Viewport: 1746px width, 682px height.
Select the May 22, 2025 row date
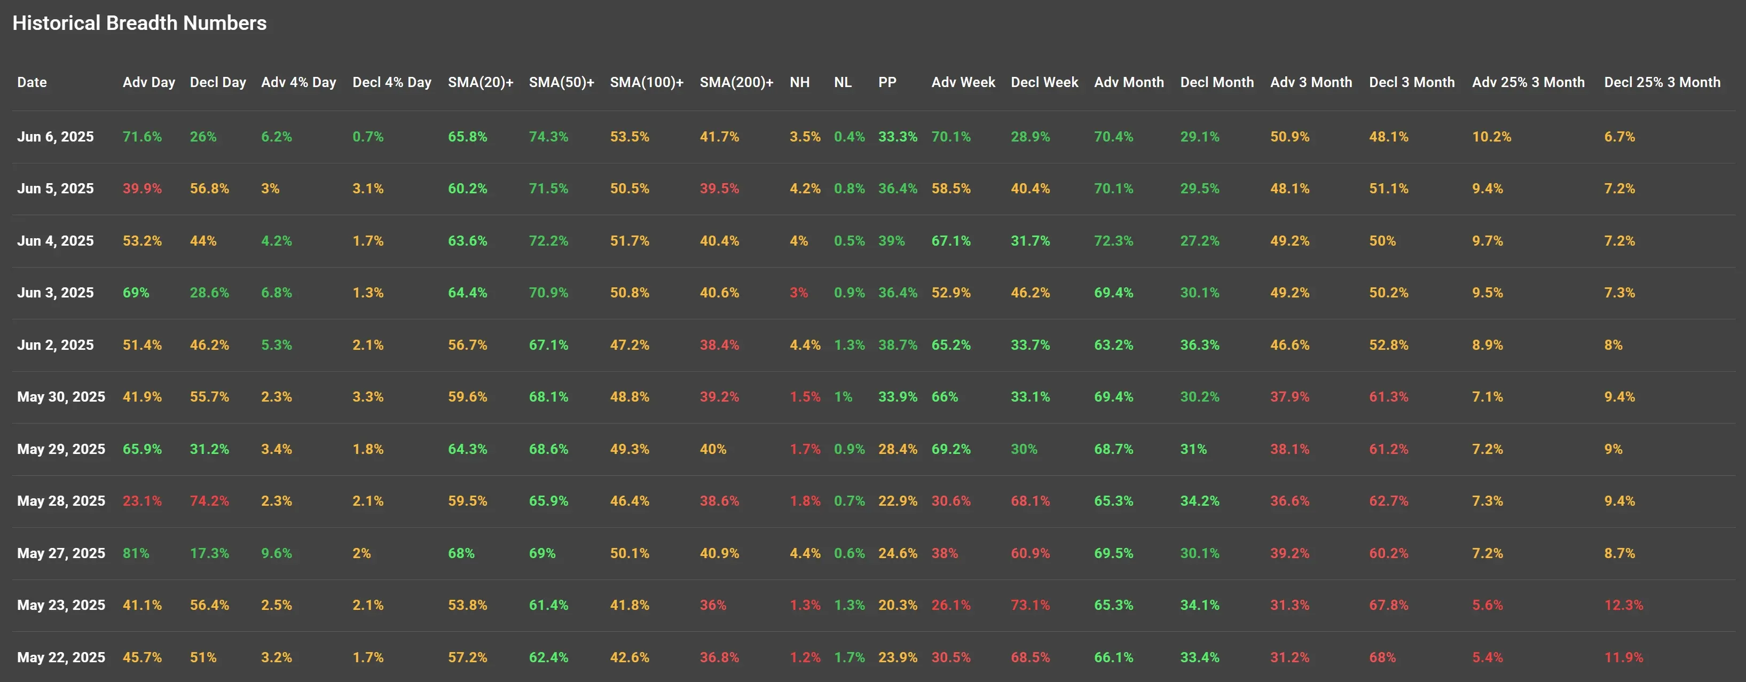point(61,657)
